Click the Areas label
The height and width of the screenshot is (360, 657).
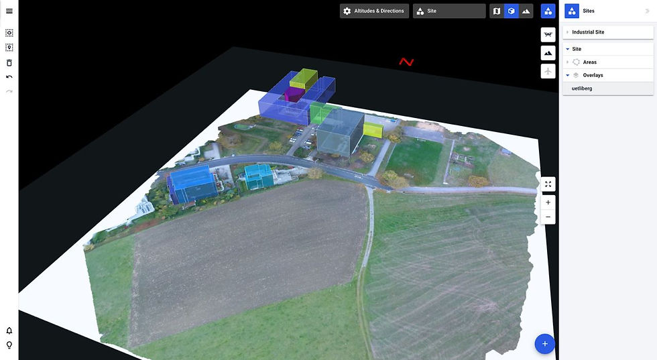point(589,62)
